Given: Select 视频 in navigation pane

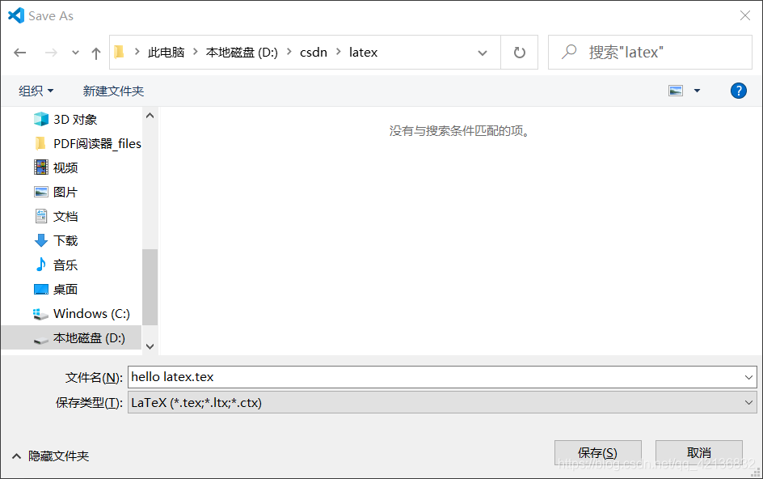Looking at the screenshot, I should (65, 167).
